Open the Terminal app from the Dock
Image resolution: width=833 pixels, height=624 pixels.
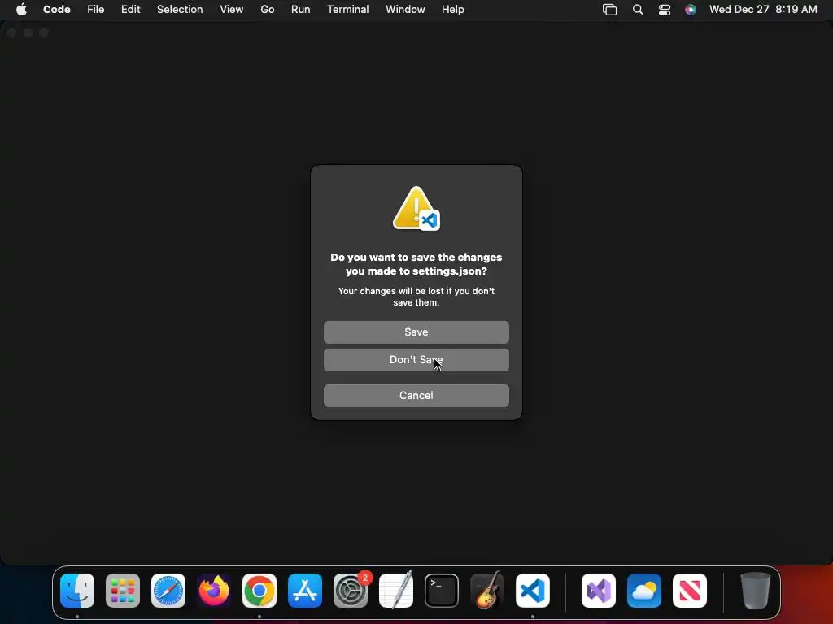click(442, 591)
